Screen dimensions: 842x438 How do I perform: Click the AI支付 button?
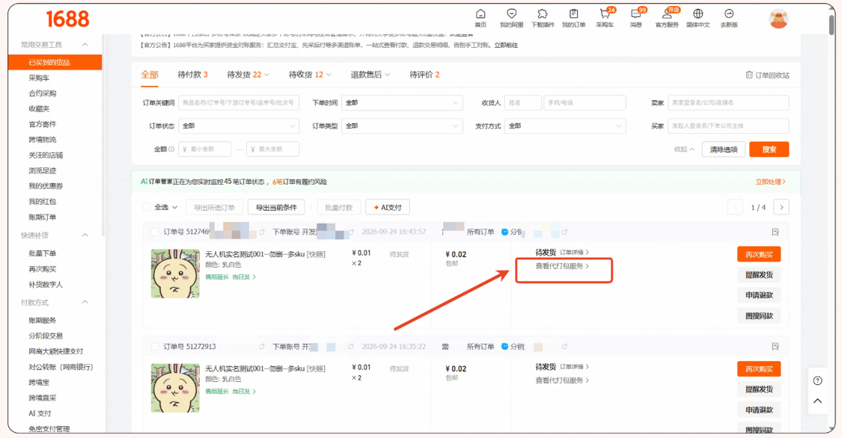click(x=388, y=208)
